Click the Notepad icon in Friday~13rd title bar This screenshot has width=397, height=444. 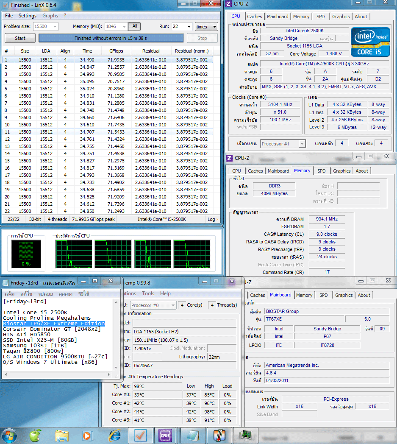click(6, 282)
